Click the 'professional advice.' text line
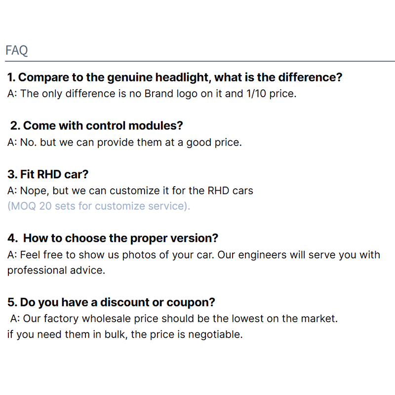The width and height of the screenshot is (395, 395). coord(56,270)
